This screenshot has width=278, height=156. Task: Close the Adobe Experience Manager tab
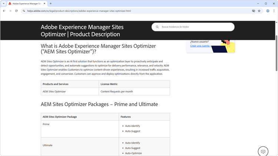coord(44,4)
